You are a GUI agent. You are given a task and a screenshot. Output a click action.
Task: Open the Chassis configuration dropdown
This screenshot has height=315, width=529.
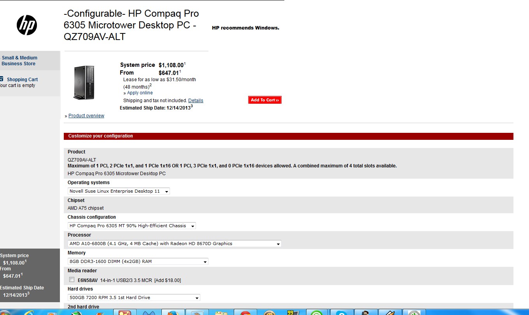(132, 226)
